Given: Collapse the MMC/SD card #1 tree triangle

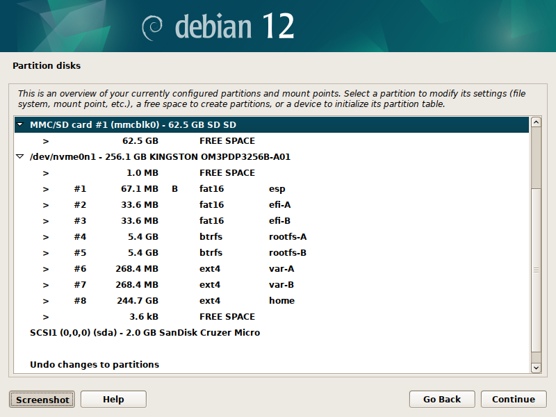Looking at the screenshot, I should coord(20,125).
